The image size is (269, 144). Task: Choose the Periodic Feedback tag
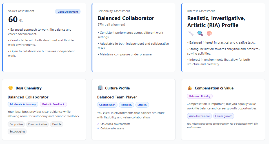pyautogui.click(x=53, y=104)
